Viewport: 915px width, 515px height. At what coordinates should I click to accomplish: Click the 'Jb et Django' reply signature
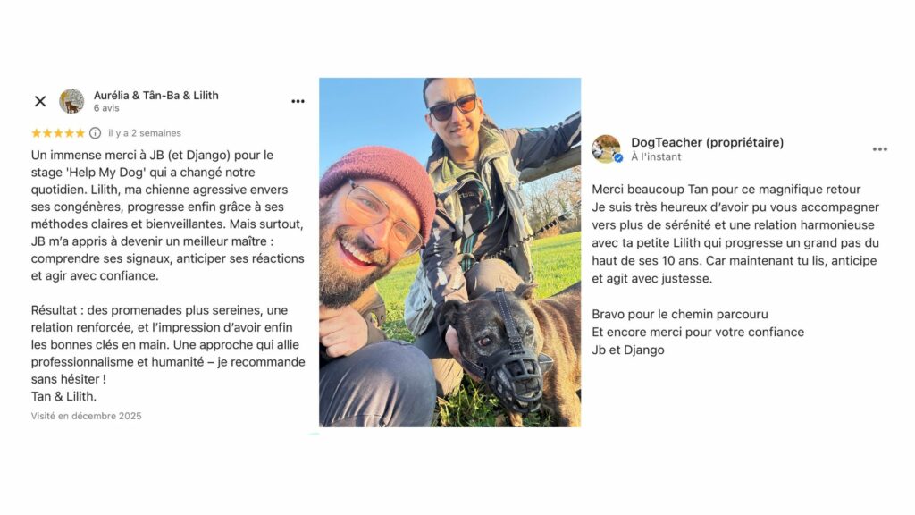(x=627, y=350)
